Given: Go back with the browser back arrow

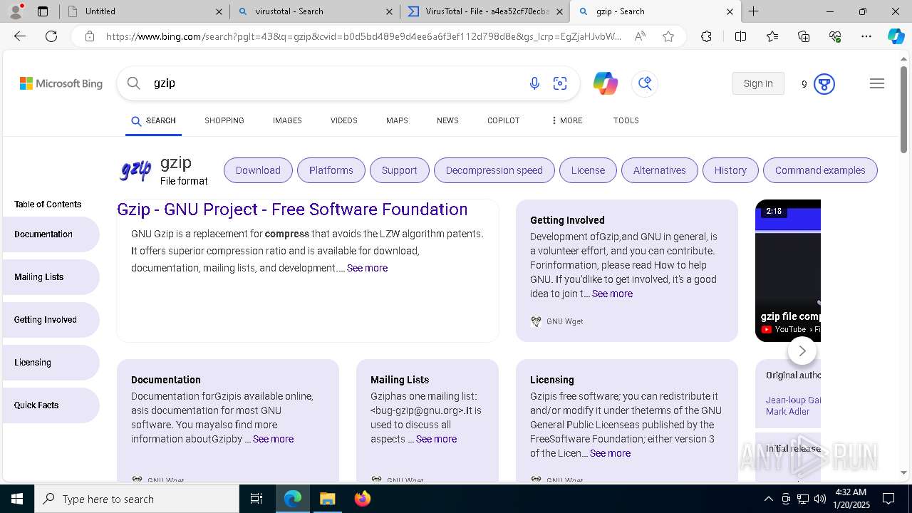Looking at the screenshot, I should tap(20, 36).
